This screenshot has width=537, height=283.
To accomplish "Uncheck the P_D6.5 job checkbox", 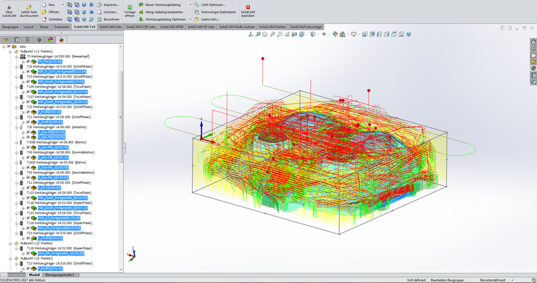I will (28, 187).
